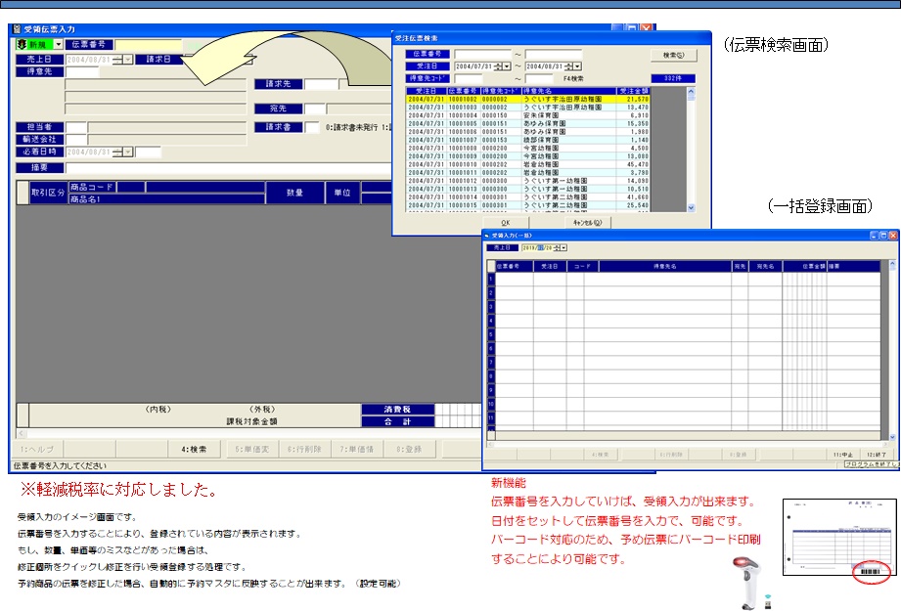Click the 受領入力(一括) grid scrollbar down arrow
This screenshot has height=611, width=901.
click(x=892, y=437)
